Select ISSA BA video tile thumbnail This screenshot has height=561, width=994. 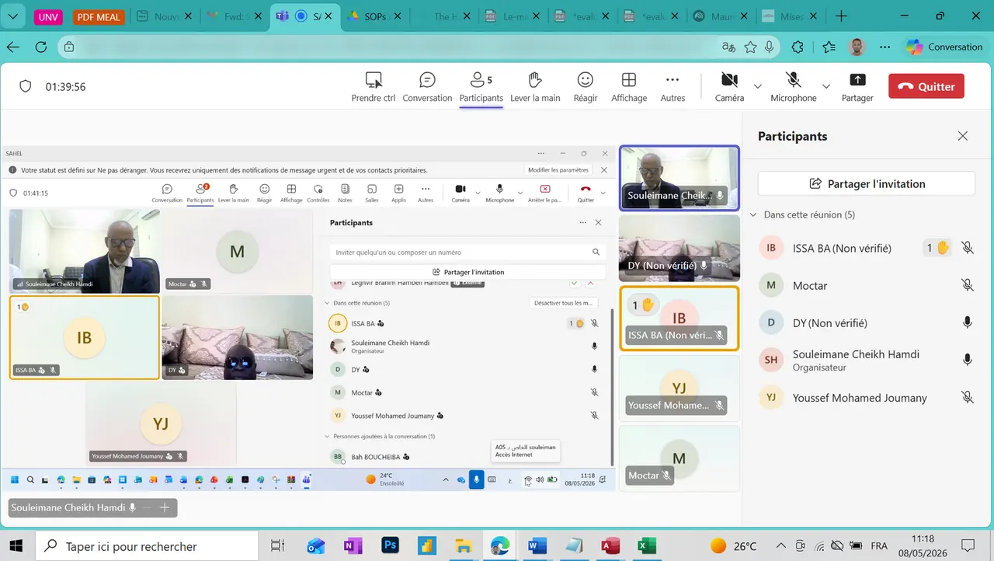(x=679, y=318)
